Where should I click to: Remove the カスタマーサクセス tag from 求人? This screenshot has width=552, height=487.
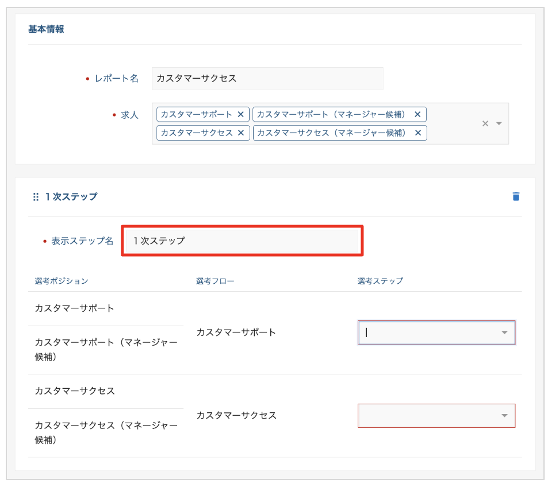click(x=241, y=133)
